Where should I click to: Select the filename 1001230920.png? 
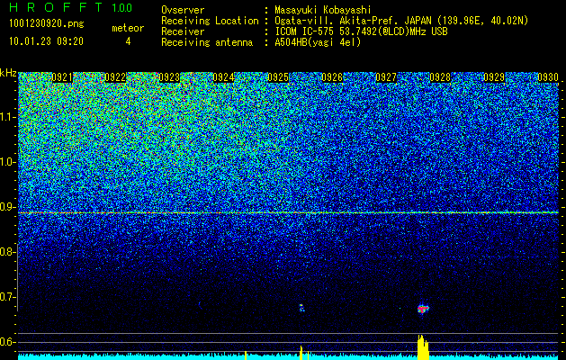(47, 24)
